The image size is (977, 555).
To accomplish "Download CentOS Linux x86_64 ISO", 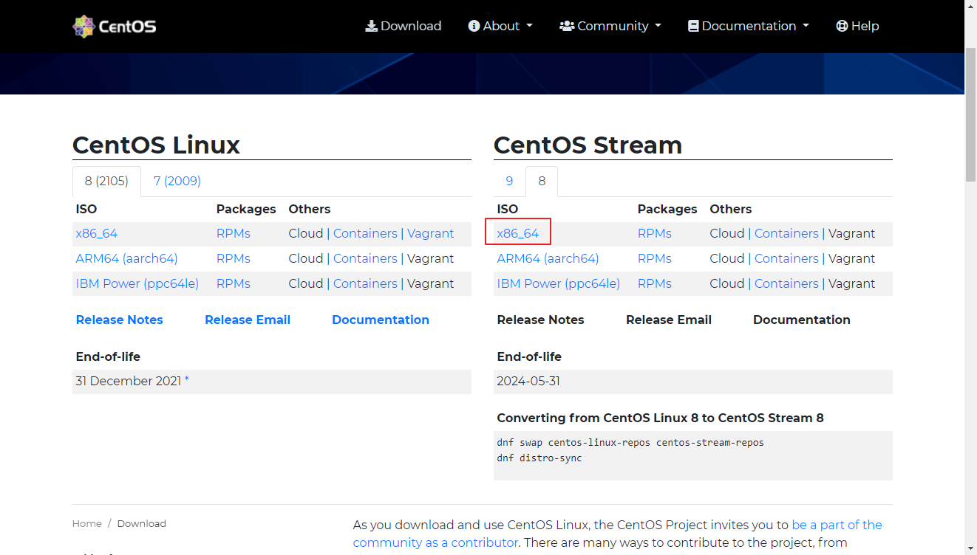I will (97, 233).
